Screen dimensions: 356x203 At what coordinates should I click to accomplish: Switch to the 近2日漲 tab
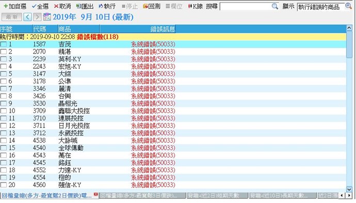click(328, 196)
